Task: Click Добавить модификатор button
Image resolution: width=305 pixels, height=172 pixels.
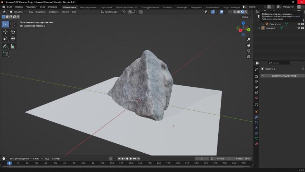Action: (x=283, y=76)
